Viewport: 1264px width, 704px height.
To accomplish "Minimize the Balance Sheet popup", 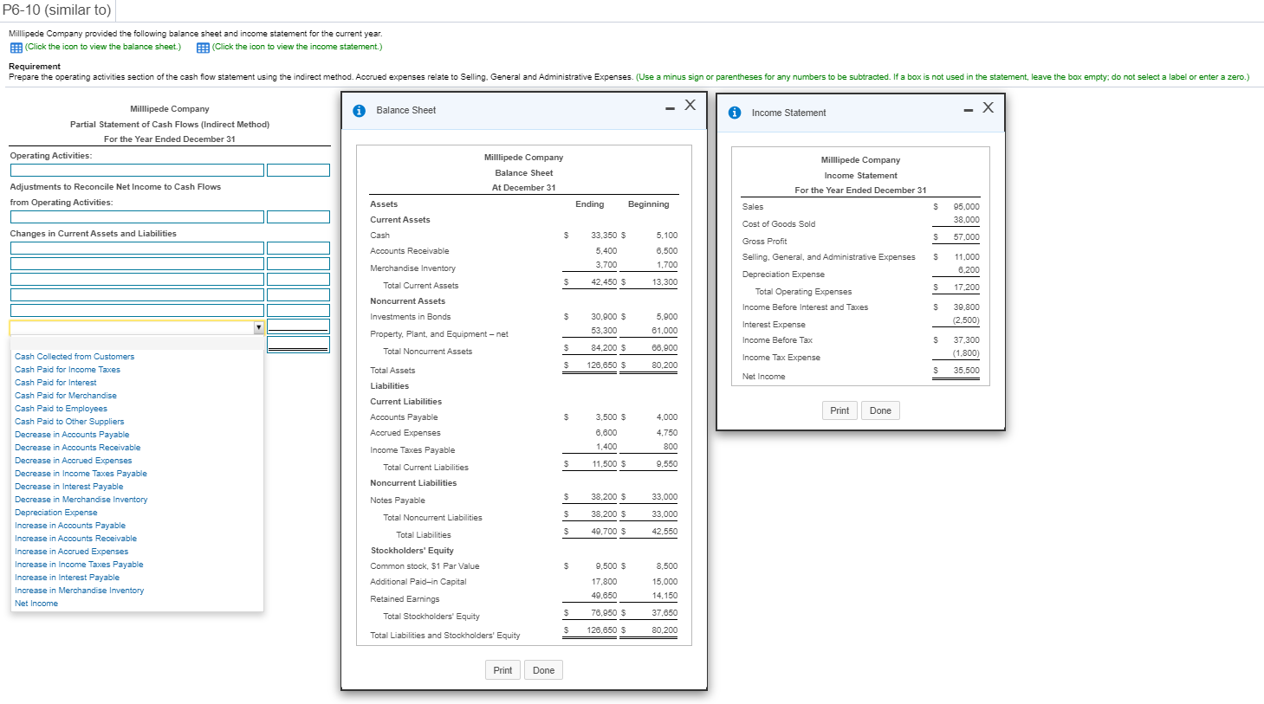I will pos(670,108).
